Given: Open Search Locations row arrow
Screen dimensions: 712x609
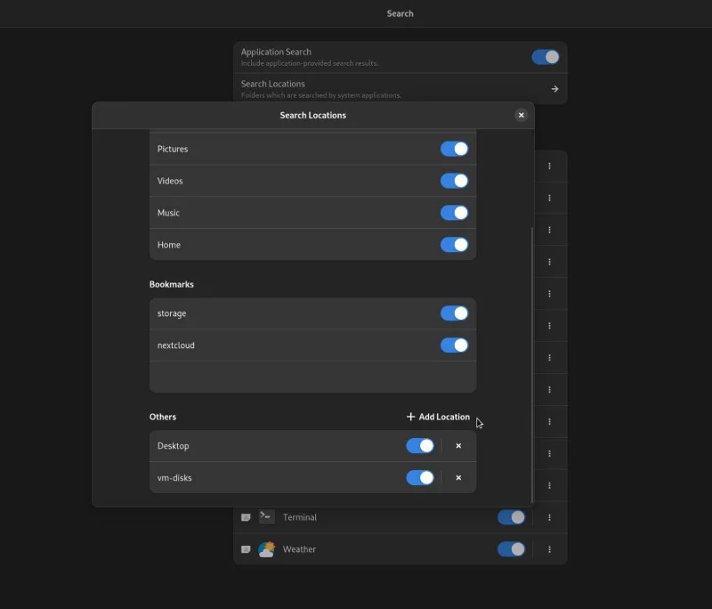Looking at the screenshot, I should 554,89.
